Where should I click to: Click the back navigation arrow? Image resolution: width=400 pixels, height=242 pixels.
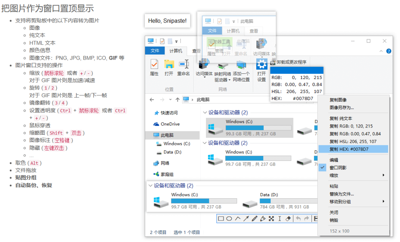point(152,99)
